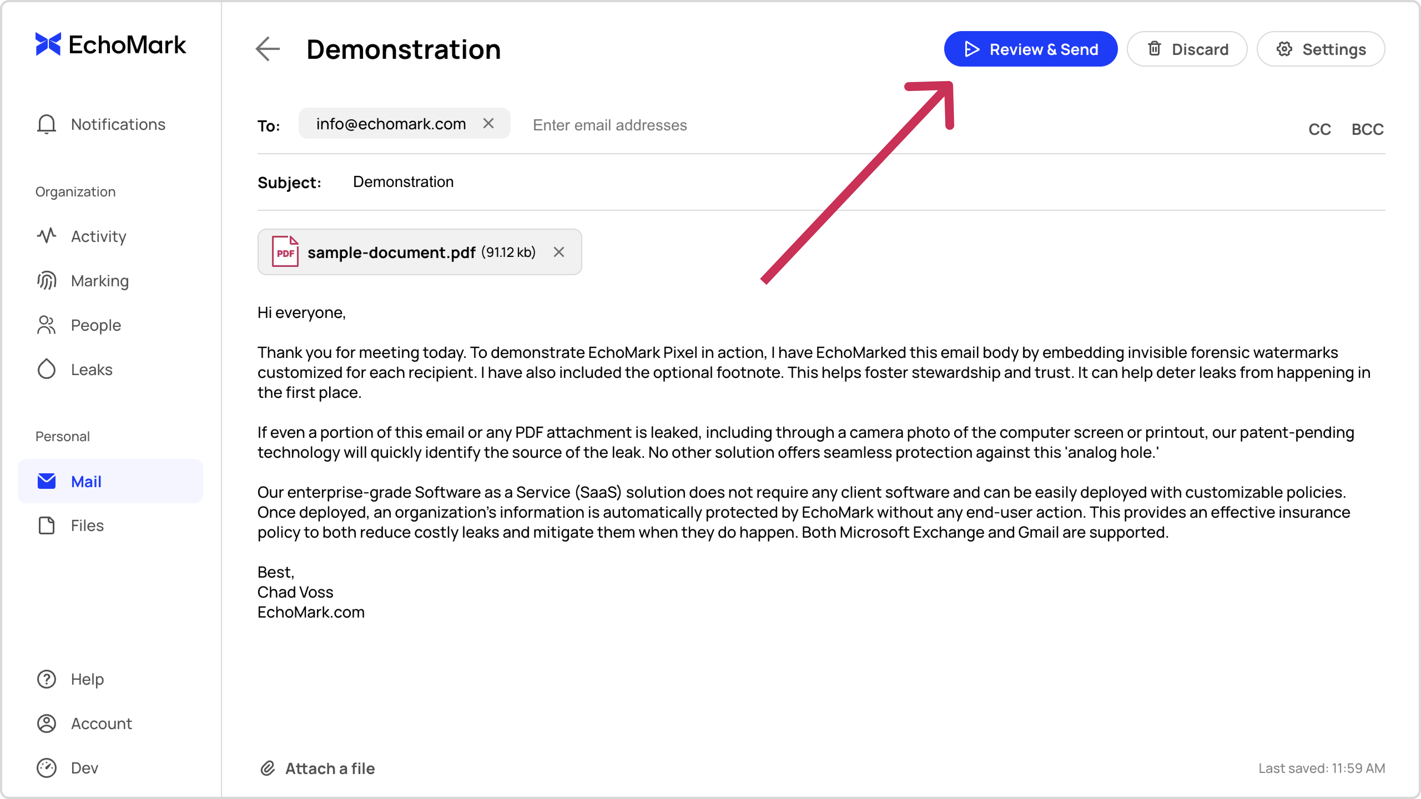Remove sample-document.pdf attachment
The height and width of the screenshot is (799, 1421).
pos(559,252)
